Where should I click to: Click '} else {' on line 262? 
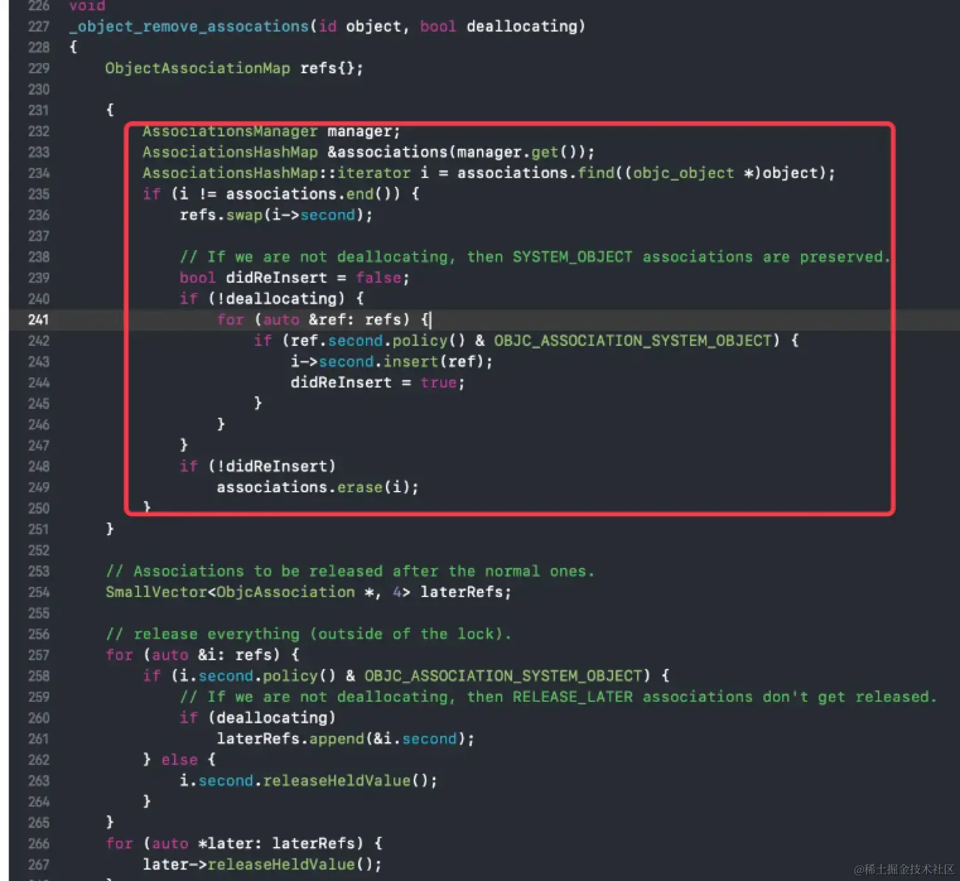(x=179, y=760)
